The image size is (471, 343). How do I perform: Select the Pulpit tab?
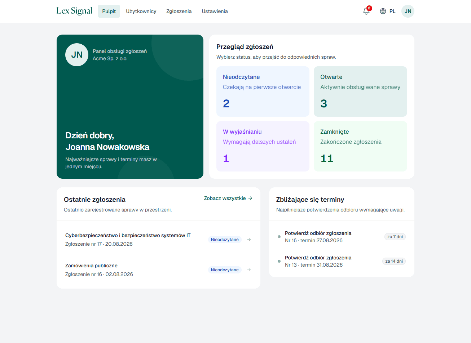click(109, 11)
